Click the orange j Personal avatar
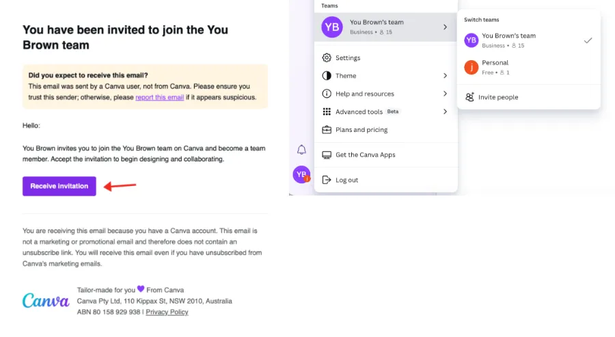This screenshot has width=615, height=337. (x=471, y=68)
